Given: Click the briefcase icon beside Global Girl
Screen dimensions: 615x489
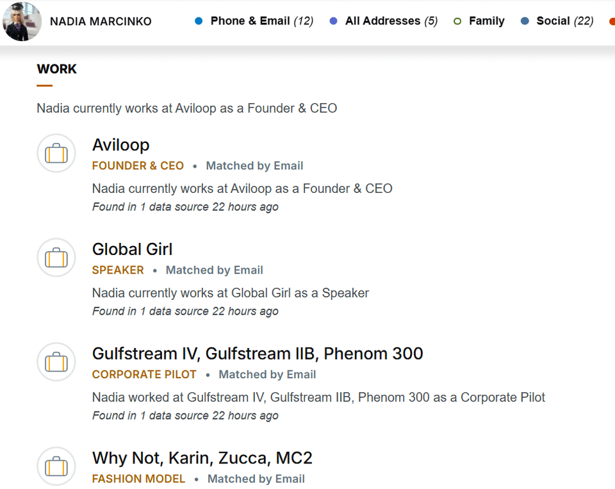Looking at the screenshot, I should point(56,258).
